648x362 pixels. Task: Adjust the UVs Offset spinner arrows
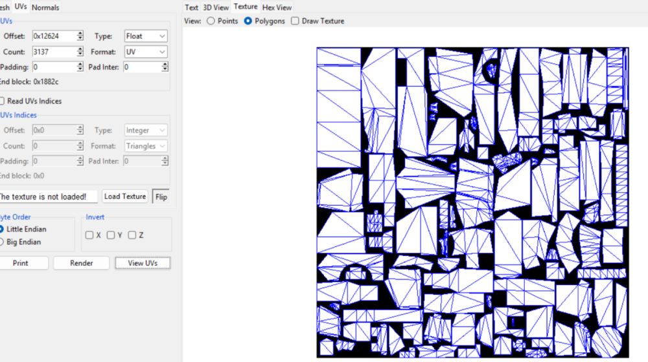point(80,36)
